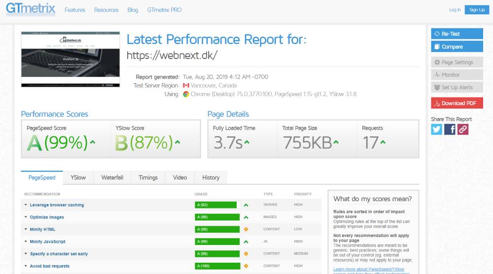The image size is (493, 274).
Task: Click Fully Loaded Time trend arrow
Action: point(247,142)
